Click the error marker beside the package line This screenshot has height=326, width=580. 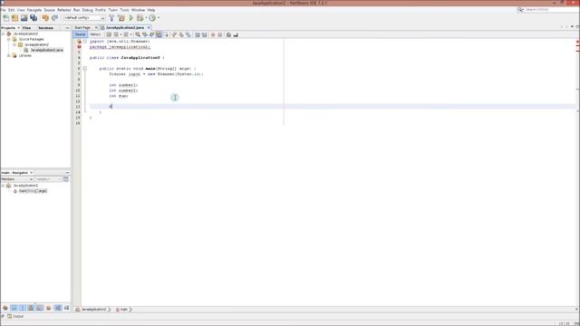point(79,47)
